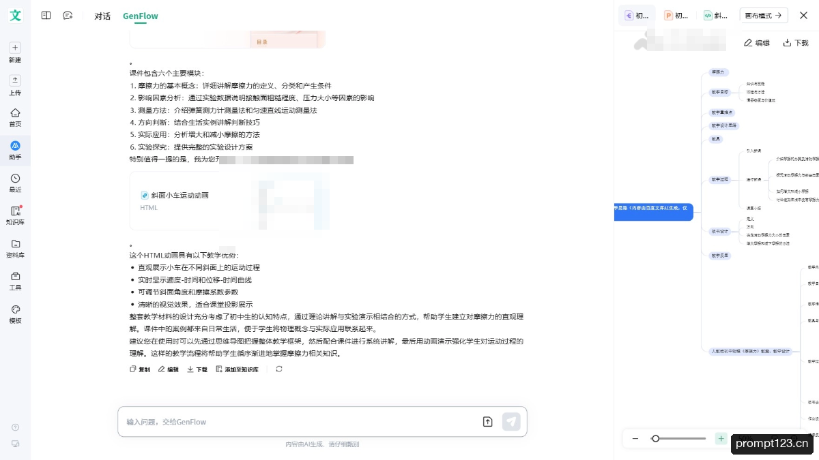Open 资料库 (Library) in the sidebar
819x460 pixels.
pos(15,248)
